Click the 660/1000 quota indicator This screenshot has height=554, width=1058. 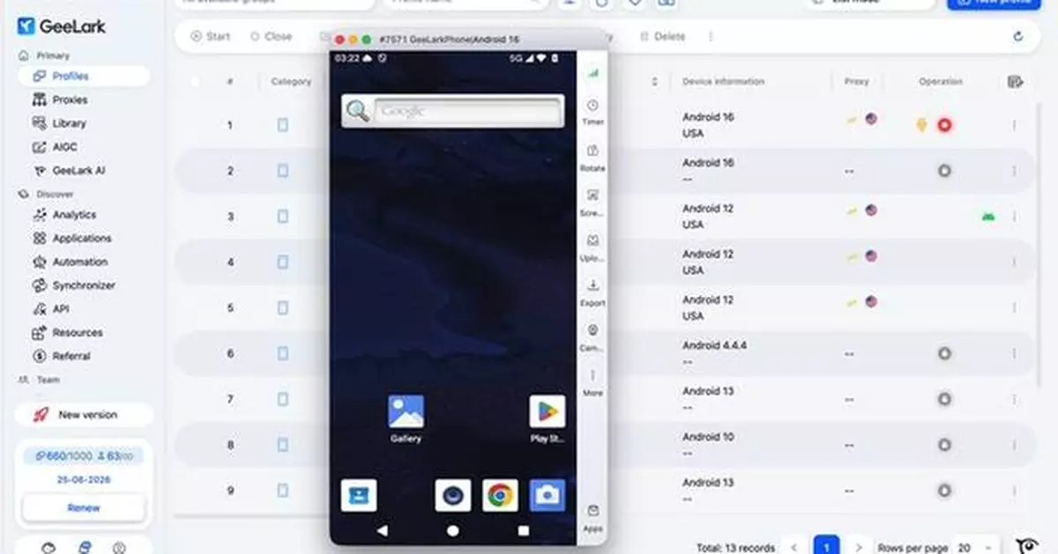(x=63, y=456)
